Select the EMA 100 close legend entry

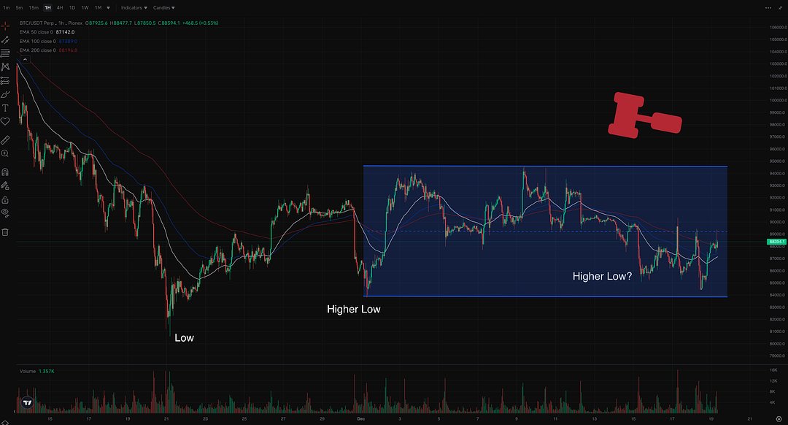pos(38,41)
